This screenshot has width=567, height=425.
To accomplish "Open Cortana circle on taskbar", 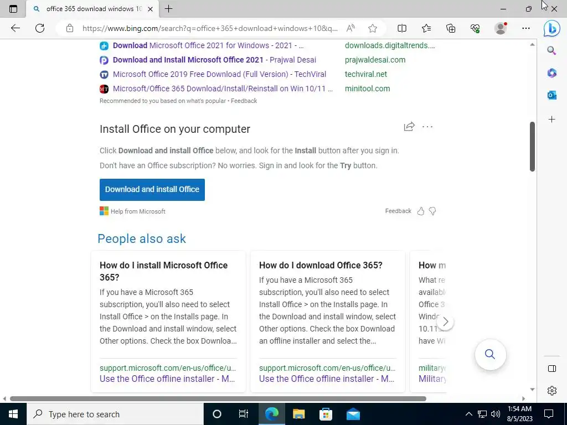I will click(217, 414).
